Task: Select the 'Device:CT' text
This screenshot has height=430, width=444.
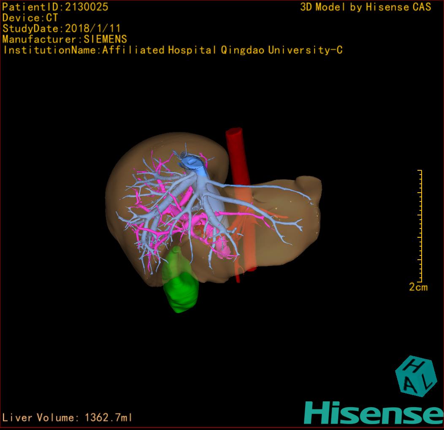Action: point(30,18)
